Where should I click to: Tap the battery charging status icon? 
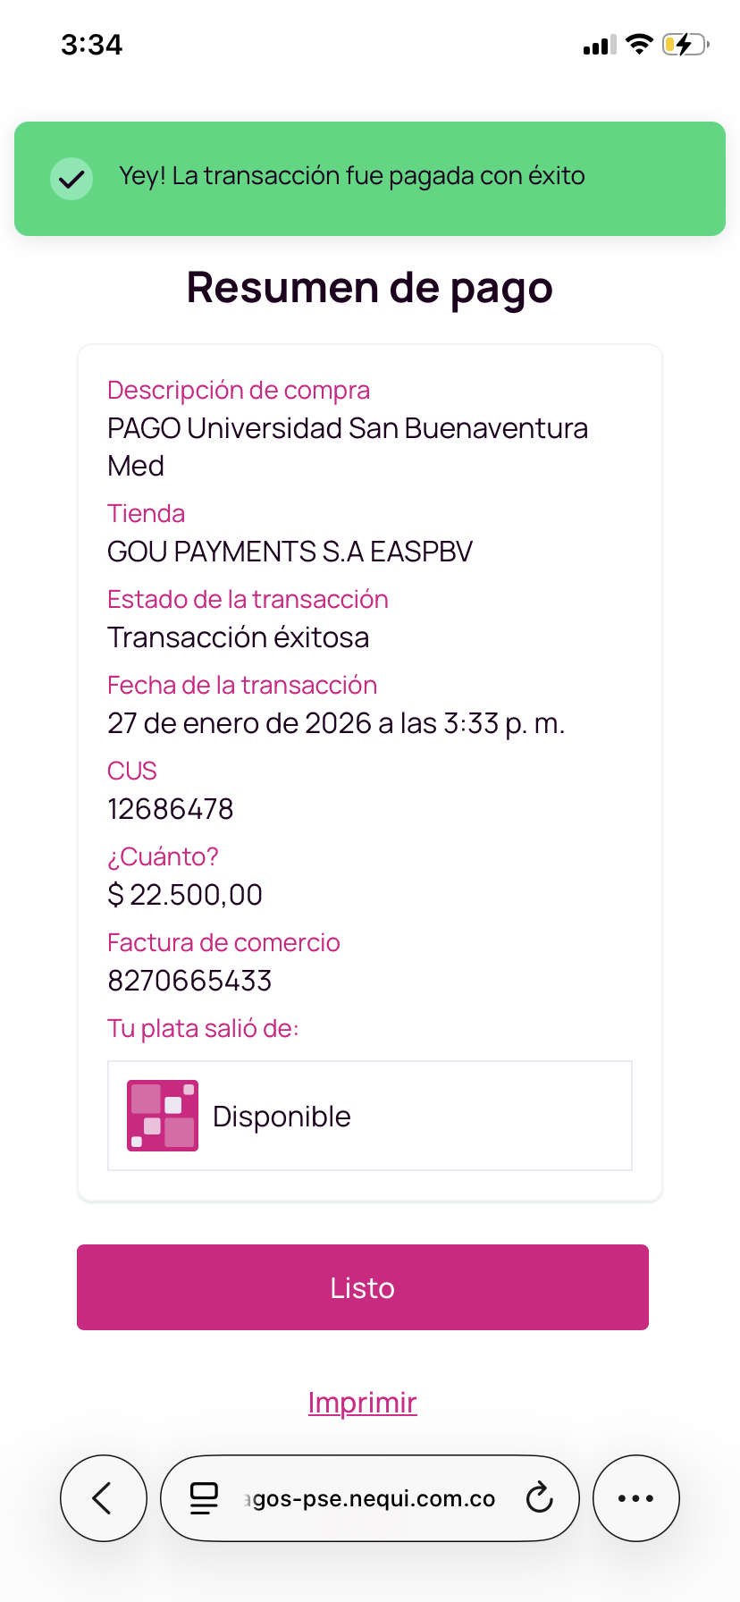685,45
